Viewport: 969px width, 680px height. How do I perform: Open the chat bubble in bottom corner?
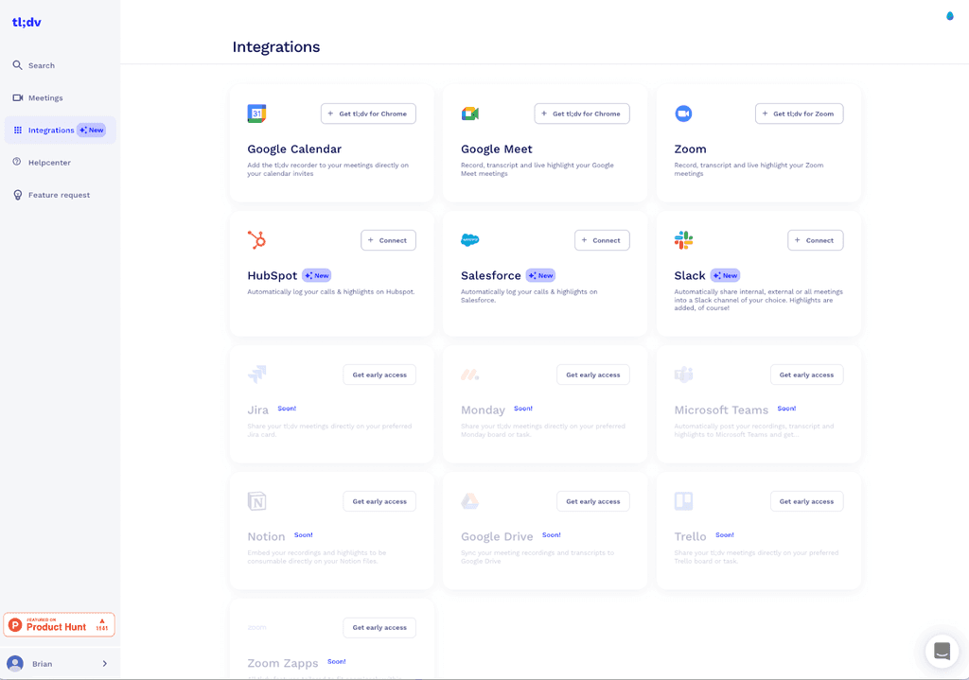tap(942, 651)
